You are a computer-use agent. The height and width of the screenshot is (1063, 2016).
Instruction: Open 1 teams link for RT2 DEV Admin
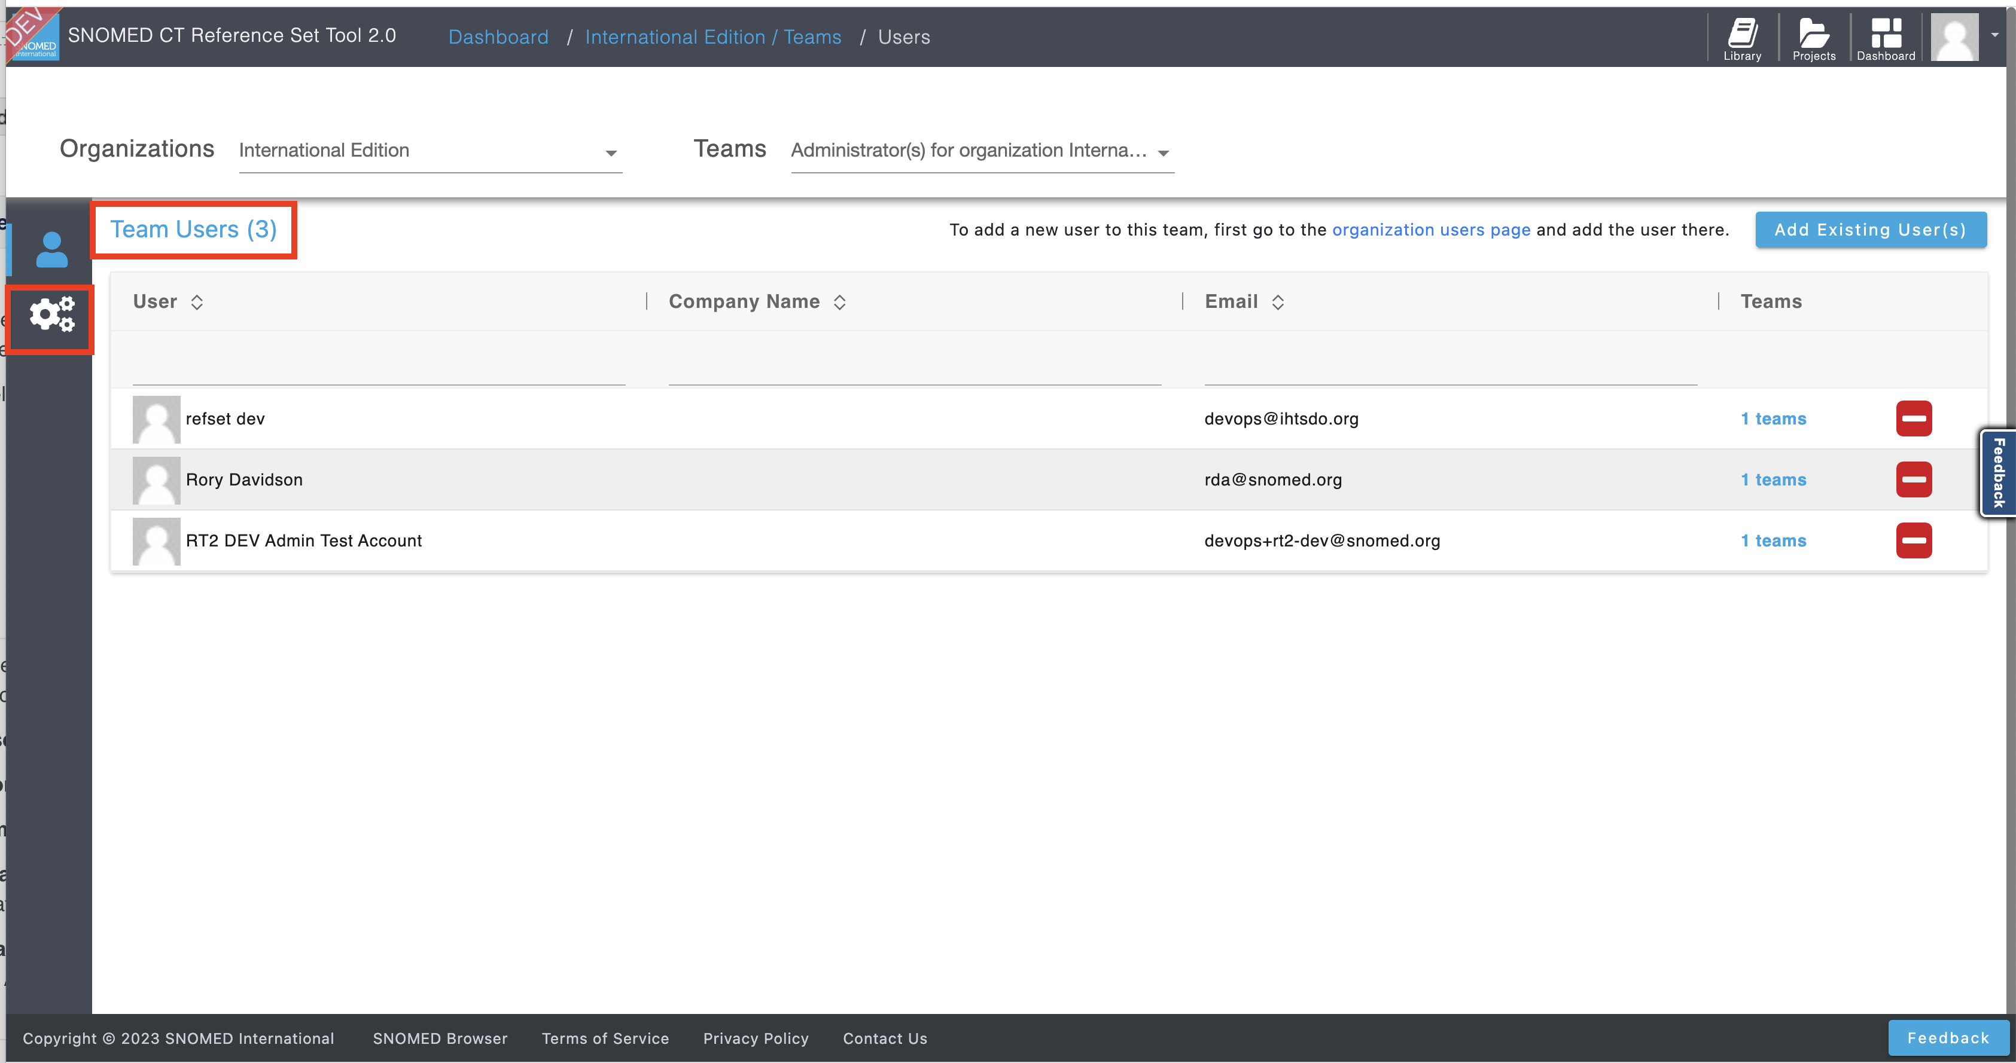pyautogui.click(x=1773, y=540)
